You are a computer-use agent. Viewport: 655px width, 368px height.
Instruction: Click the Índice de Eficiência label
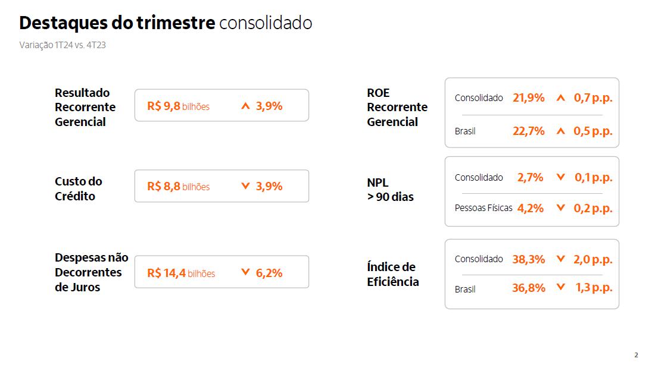pos(392,274)
